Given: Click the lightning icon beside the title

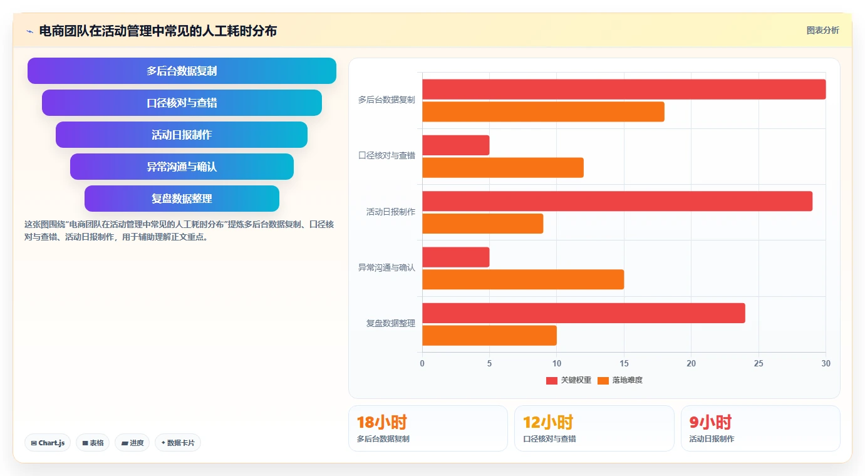Looking at the screenshot, I should pyautogui.click(x=29, y=31).
